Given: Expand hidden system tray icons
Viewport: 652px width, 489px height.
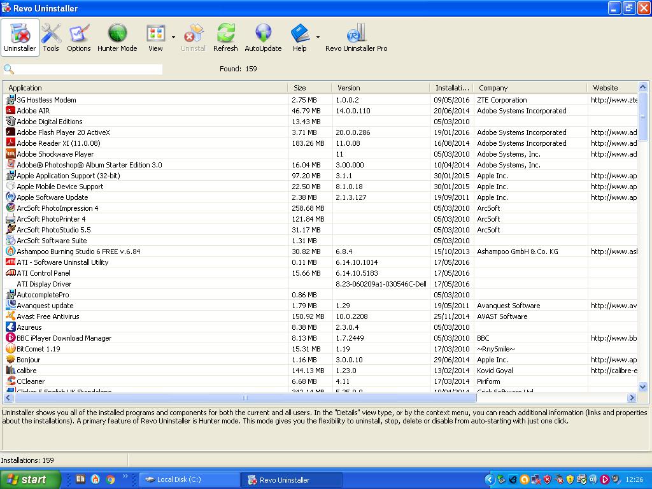Looking at the screenshot, I should (489, 479).
